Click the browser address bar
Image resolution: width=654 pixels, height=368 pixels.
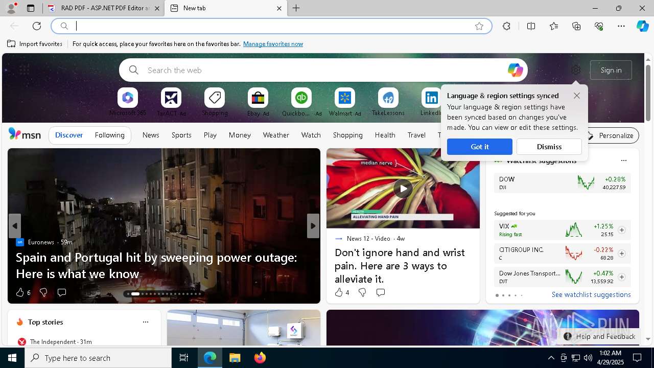(x=271, y=26)
